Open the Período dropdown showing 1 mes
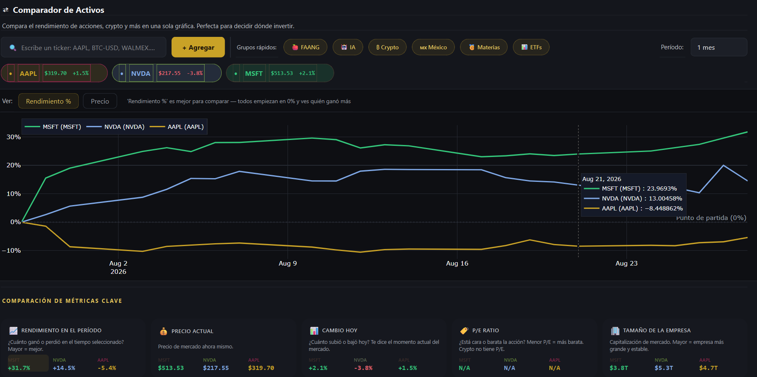Screen dimensions: 757x377 719,47
